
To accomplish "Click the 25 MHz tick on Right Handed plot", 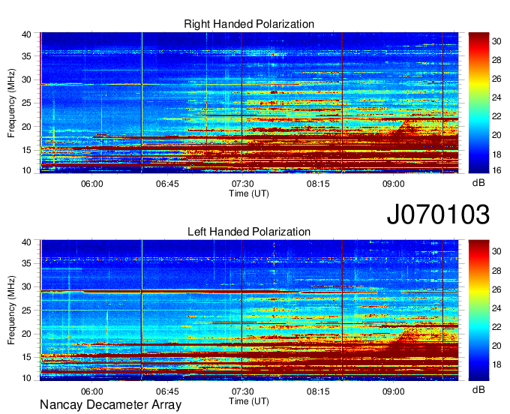I will [26, 103].
